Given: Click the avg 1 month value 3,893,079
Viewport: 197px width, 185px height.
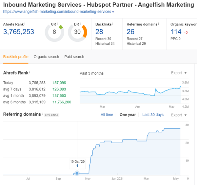Looking at the screenshot, I should pyautogui.click(x=37, y=96).
